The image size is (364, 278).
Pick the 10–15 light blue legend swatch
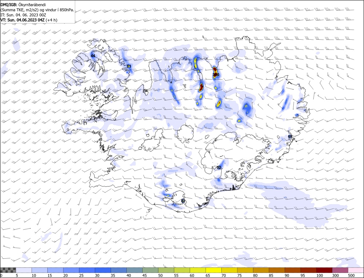40,270
